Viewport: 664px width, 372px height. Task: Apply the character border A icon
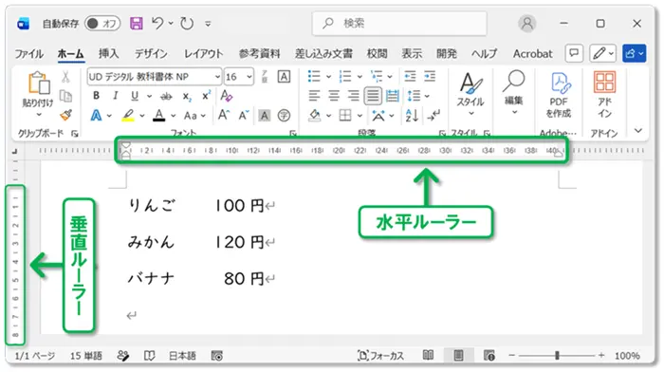[x=284, y=77]
